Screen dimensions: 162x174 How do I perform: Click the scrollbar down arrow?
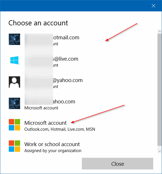(159, 151)
